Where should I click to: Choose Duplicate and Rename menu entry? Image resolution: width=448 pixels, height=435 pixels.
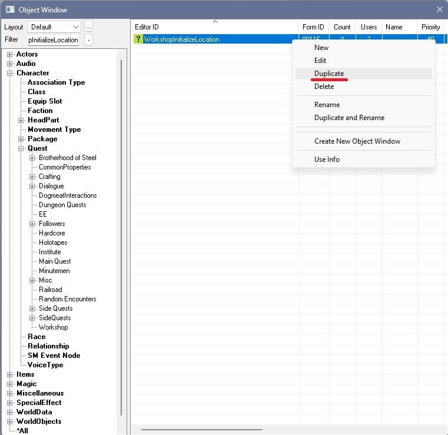(363, 118)
